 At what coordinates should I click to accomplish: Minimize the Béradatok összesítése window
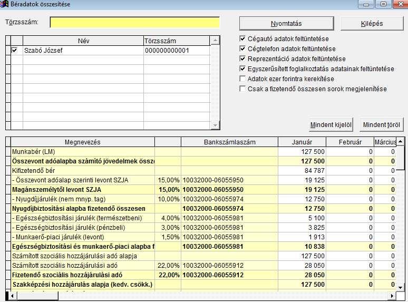366,4
